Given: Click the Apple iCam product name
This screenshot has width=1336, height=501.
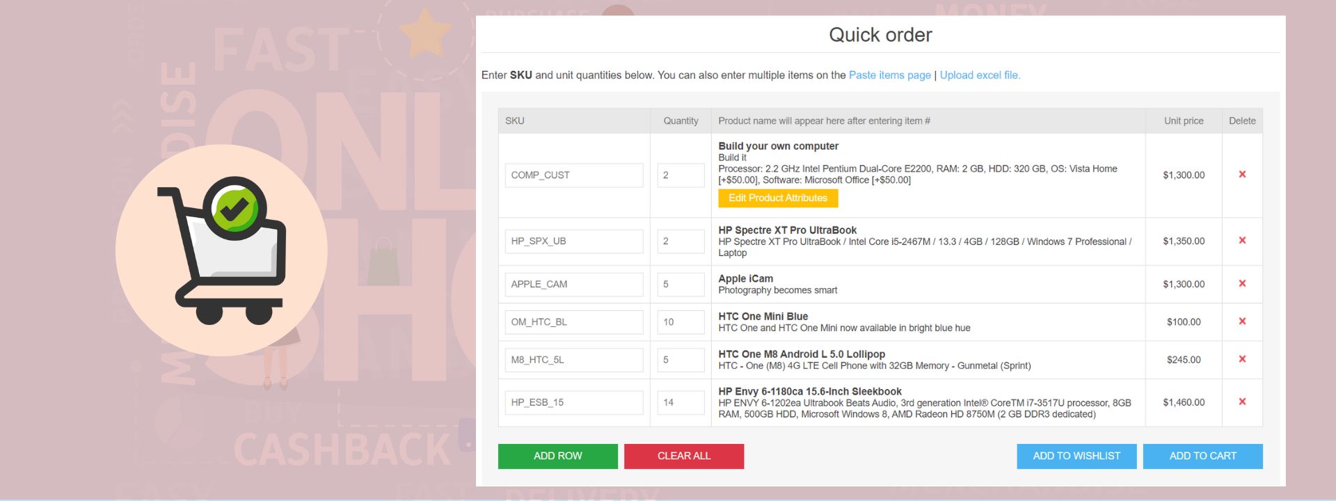Looking at the screenshot, I should pos(745,278).
